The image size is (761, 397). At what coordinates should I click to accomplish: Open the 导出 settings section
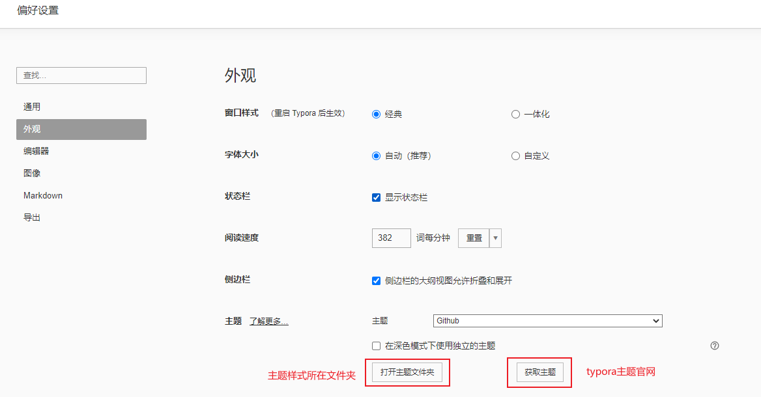pyautogui.click(x=32, y=217)
